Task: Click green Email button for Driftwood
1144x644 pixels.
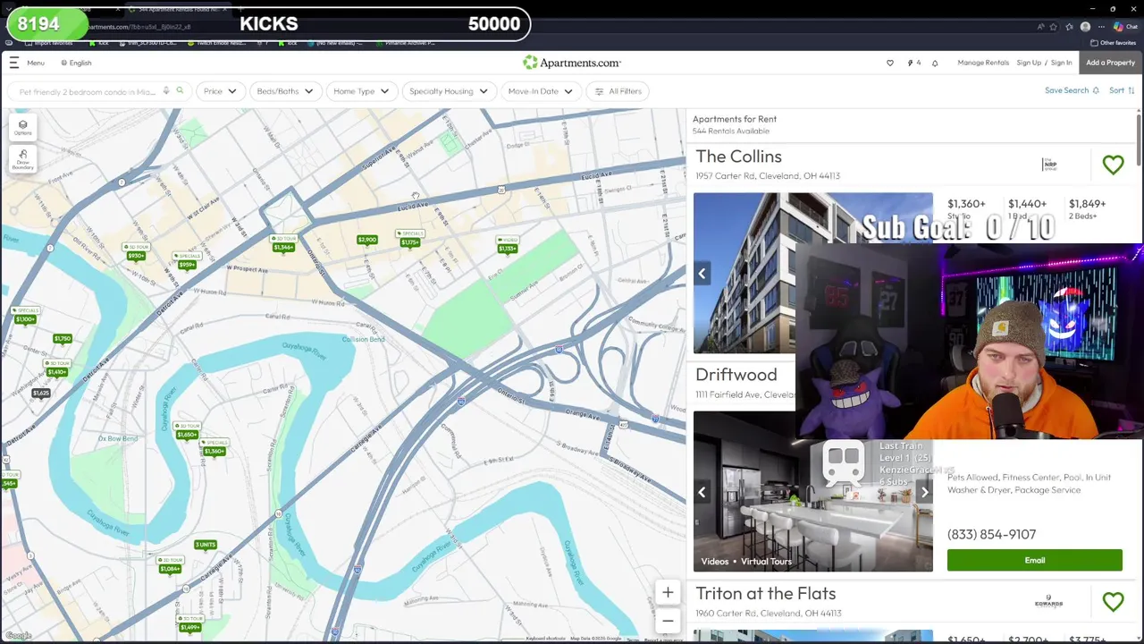Action: click(1035, 560)
